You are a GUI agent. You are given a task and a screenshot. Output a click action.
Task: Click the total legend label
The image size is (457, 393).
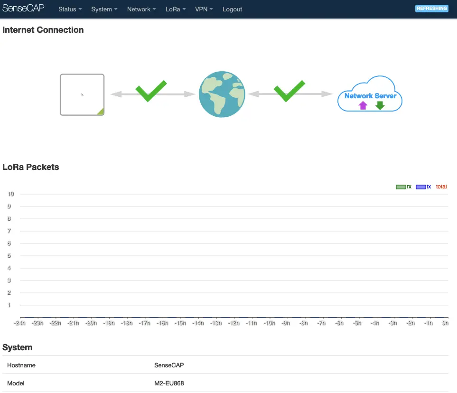(441, 187)
